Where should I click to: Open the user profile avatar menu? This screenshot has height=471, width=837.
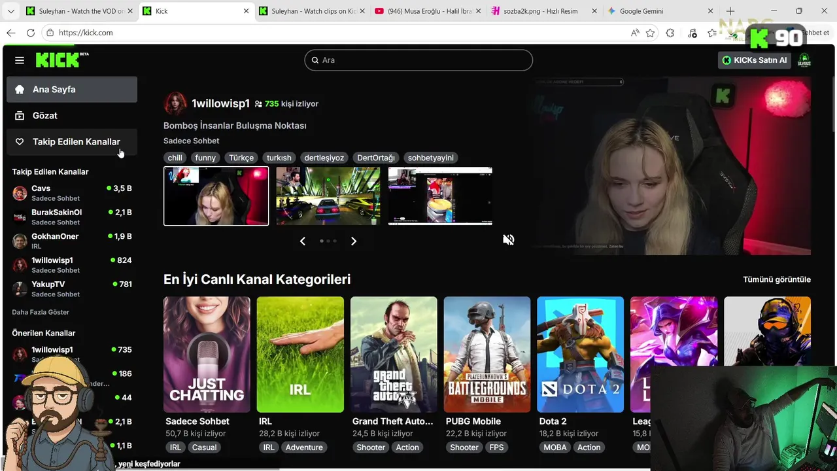tap(804, 60)
